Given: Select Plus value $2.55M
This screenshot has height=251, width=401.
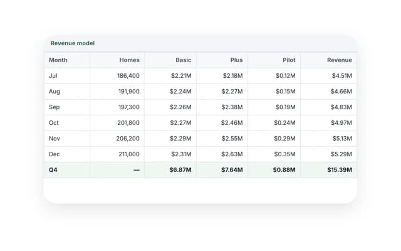Looking at the screenshot, I should [x=232, y=139].
